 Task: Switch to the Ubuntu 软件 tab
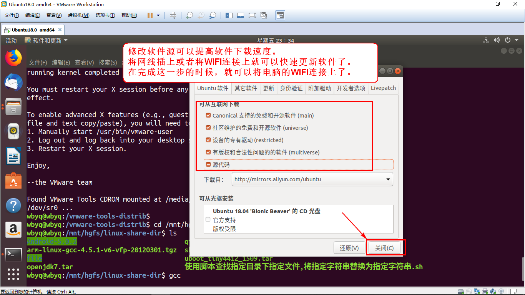point(213,88)
